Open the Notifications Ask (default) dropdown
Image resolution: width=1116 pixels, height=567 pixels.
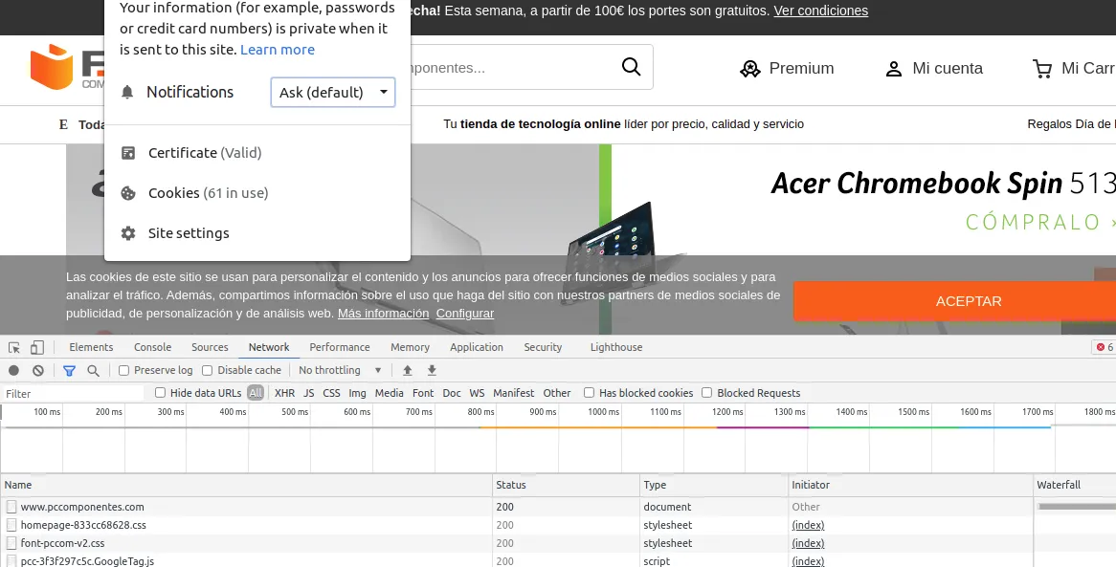pyautogui.click(x=333, y=93)
